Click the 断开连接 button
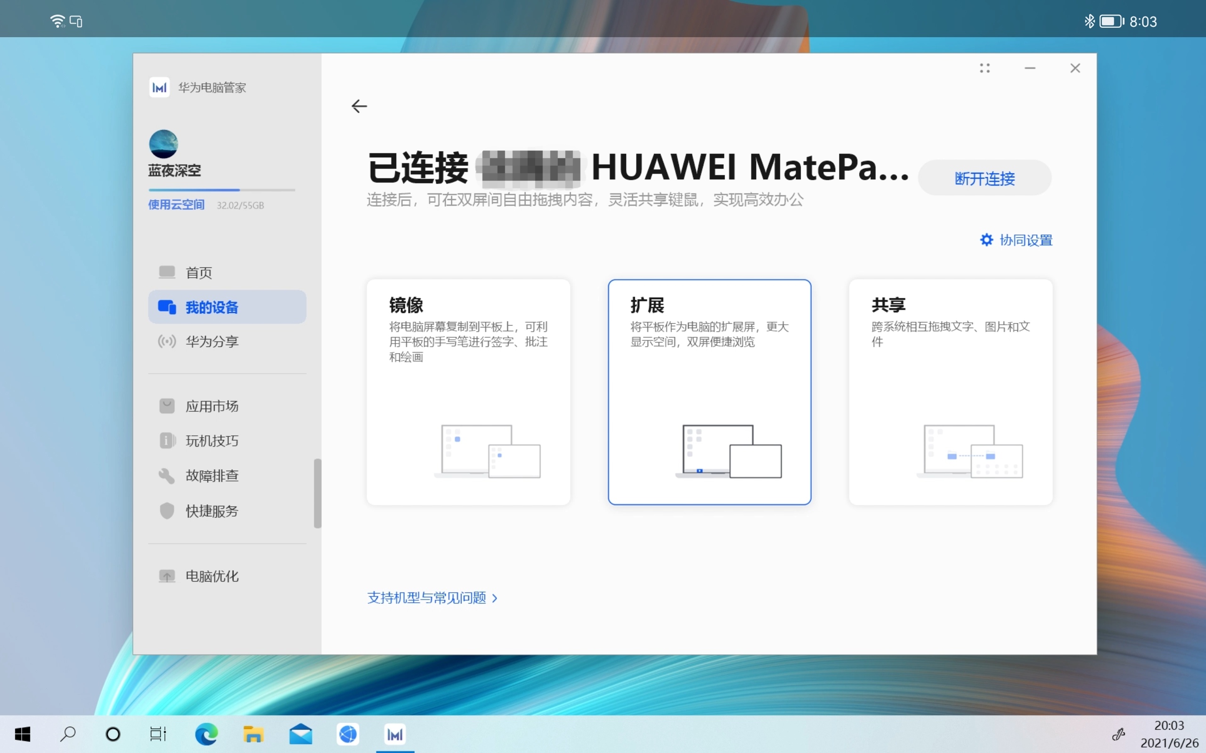Viewport: 1206px width, 753px height. (985, 178)
